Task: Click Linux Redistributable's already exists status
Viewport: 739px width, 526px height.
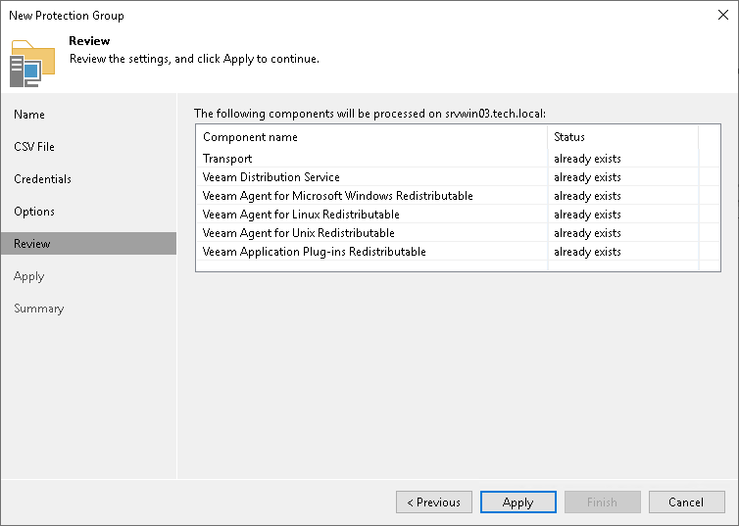Action: tap(587, 215)
